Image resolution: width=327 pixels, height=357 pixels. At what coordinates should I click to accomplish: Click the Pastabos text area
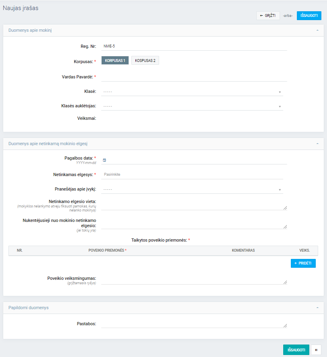194,324
